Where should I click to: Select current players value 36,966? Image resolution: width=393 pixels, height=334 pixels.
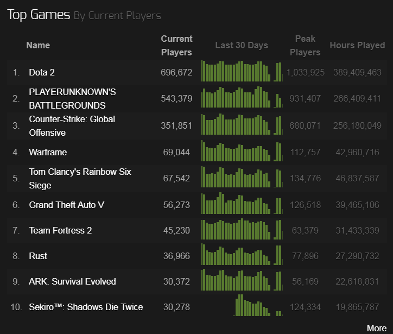(x=176, y=256)
